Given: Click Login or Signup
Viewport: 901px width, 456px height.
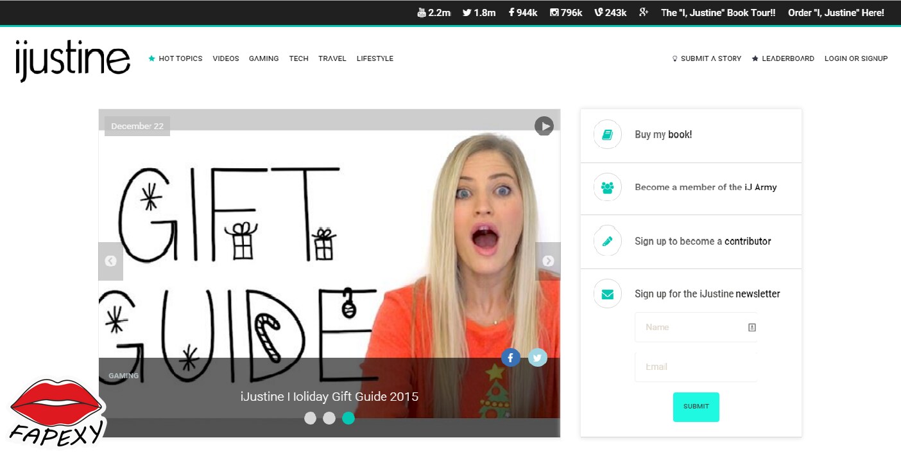Looking at the screenshot, I should click(856, 58).
